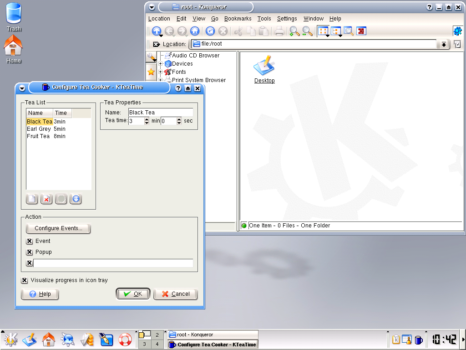466x350 pixels.
Task: Click the Cut scissors icon in Konqueror
Action: pyautogui.click(x=238, y=31)
